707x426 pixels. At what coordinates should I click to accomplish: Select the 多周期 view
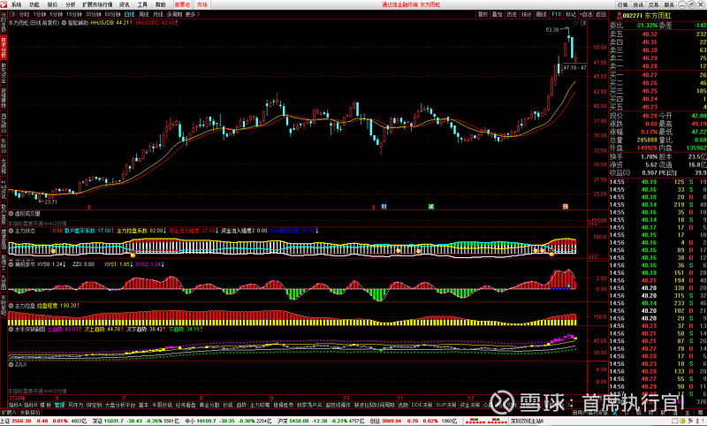coord(174,14)
